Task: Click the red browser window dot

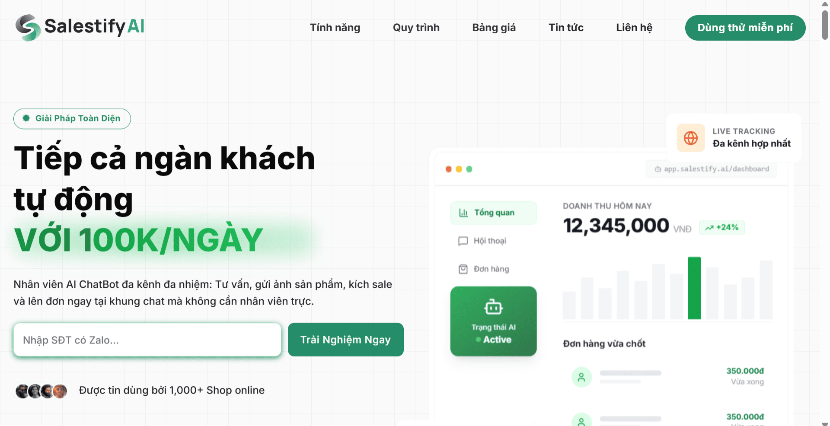Action: 448,169
